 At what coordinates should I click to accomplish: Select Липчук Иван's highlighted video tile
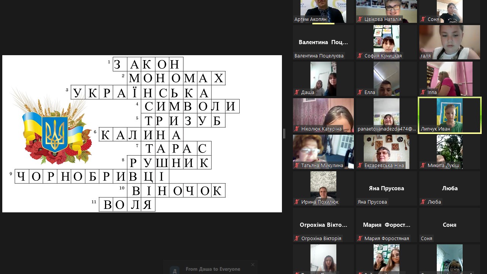point(450,115)
